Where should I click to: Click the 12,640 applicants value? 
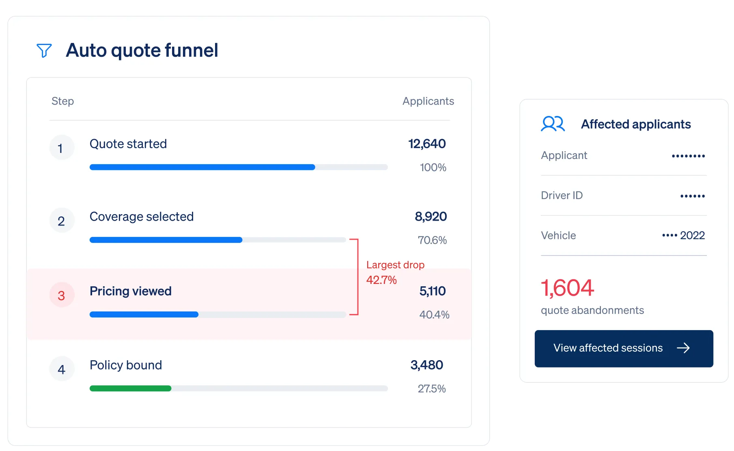click(427, 144)
